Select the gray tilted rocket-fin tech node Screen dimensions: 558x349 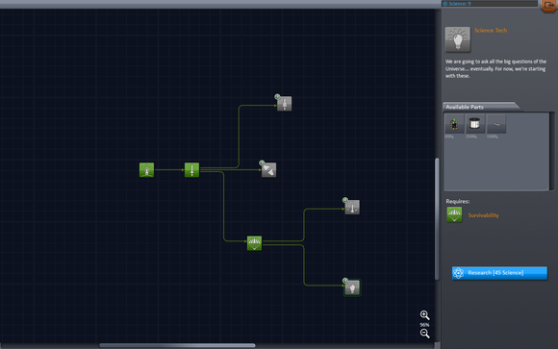click(x=269, y=170)
